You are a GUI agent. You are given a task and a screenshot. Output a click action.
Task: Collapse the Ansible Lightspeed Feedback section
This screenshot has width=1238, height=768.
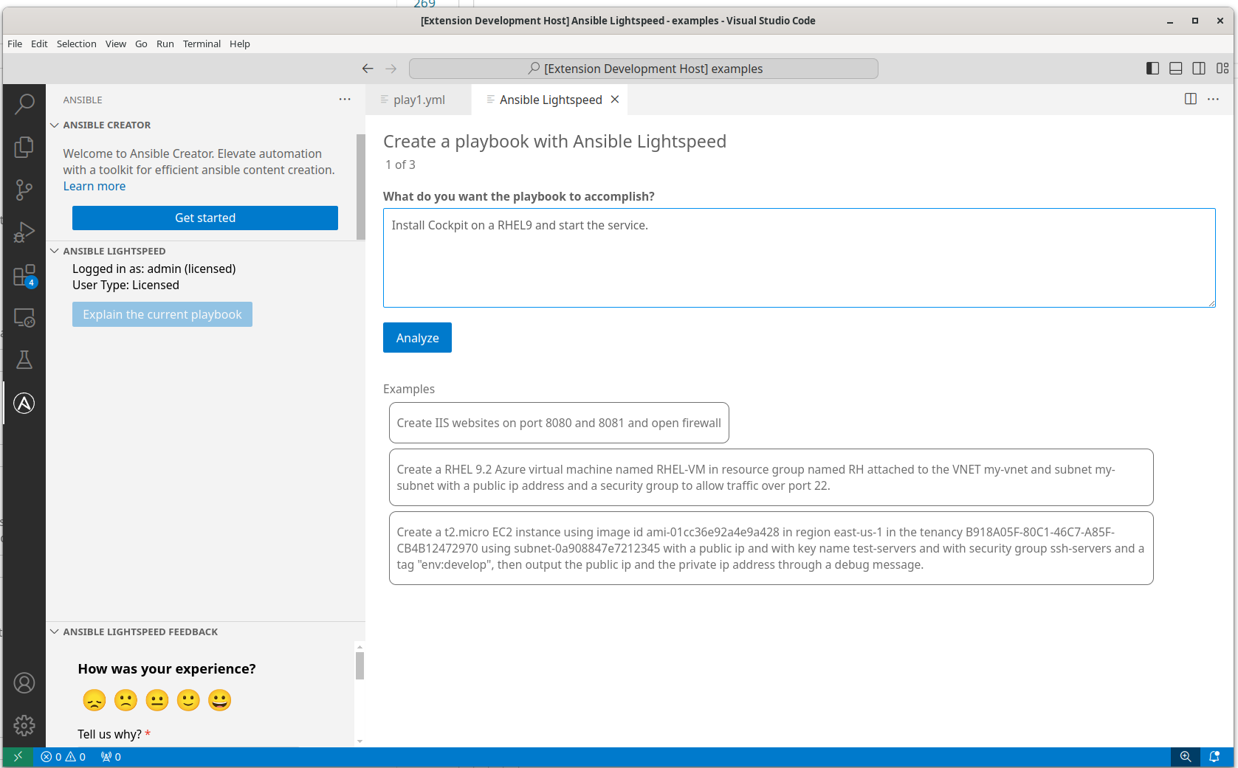tap(55, 632)
